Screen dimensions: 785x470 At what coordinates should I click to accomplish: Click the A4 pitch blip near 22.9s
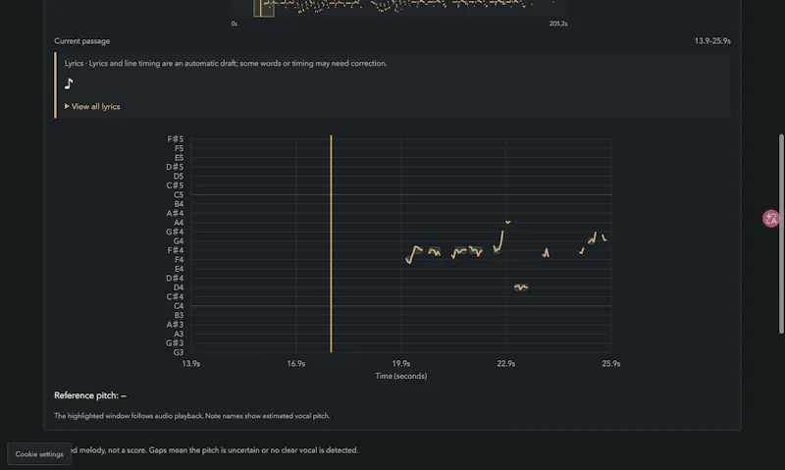pos(507,222)
